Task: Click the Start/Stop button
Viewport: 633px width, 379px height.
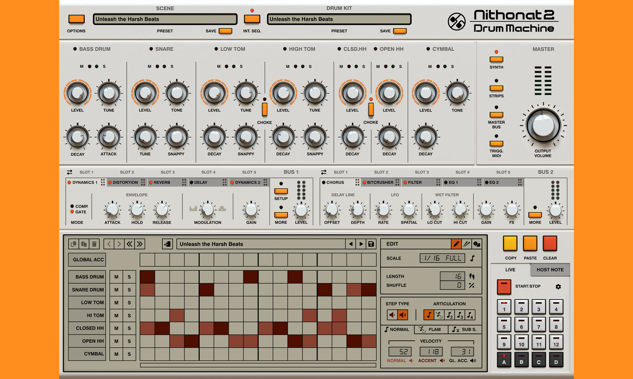Action: [504, 286]
